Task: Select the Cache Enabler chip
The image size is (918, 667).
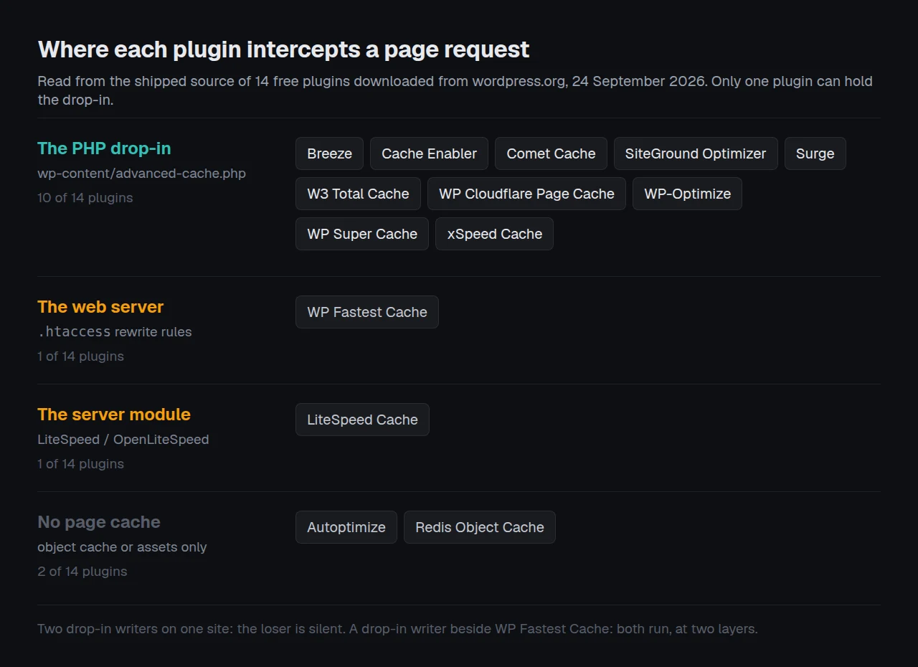Action: [x=429, y=153]
